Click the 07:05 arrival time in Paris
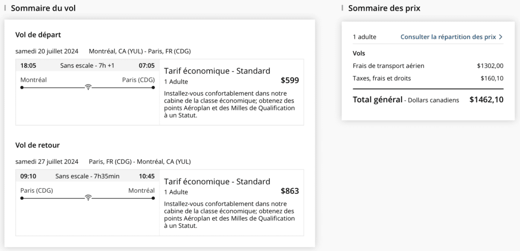Screen dimensions: 520x251 146,65
